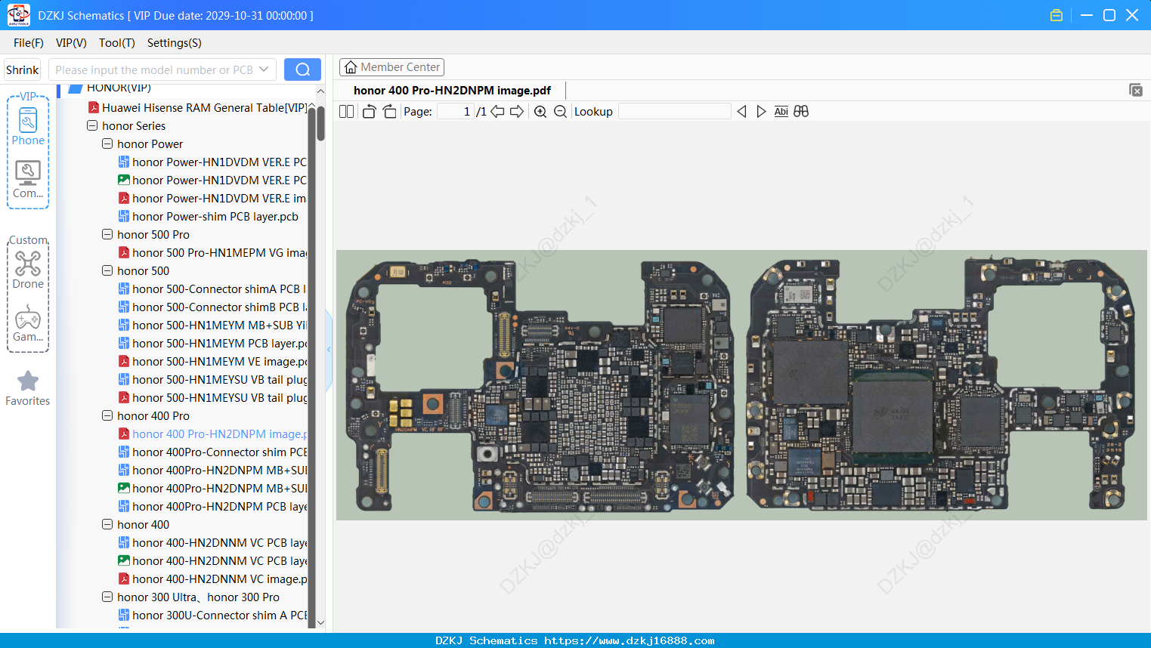Collapse the honor 500 folder

tap(107, 271)
